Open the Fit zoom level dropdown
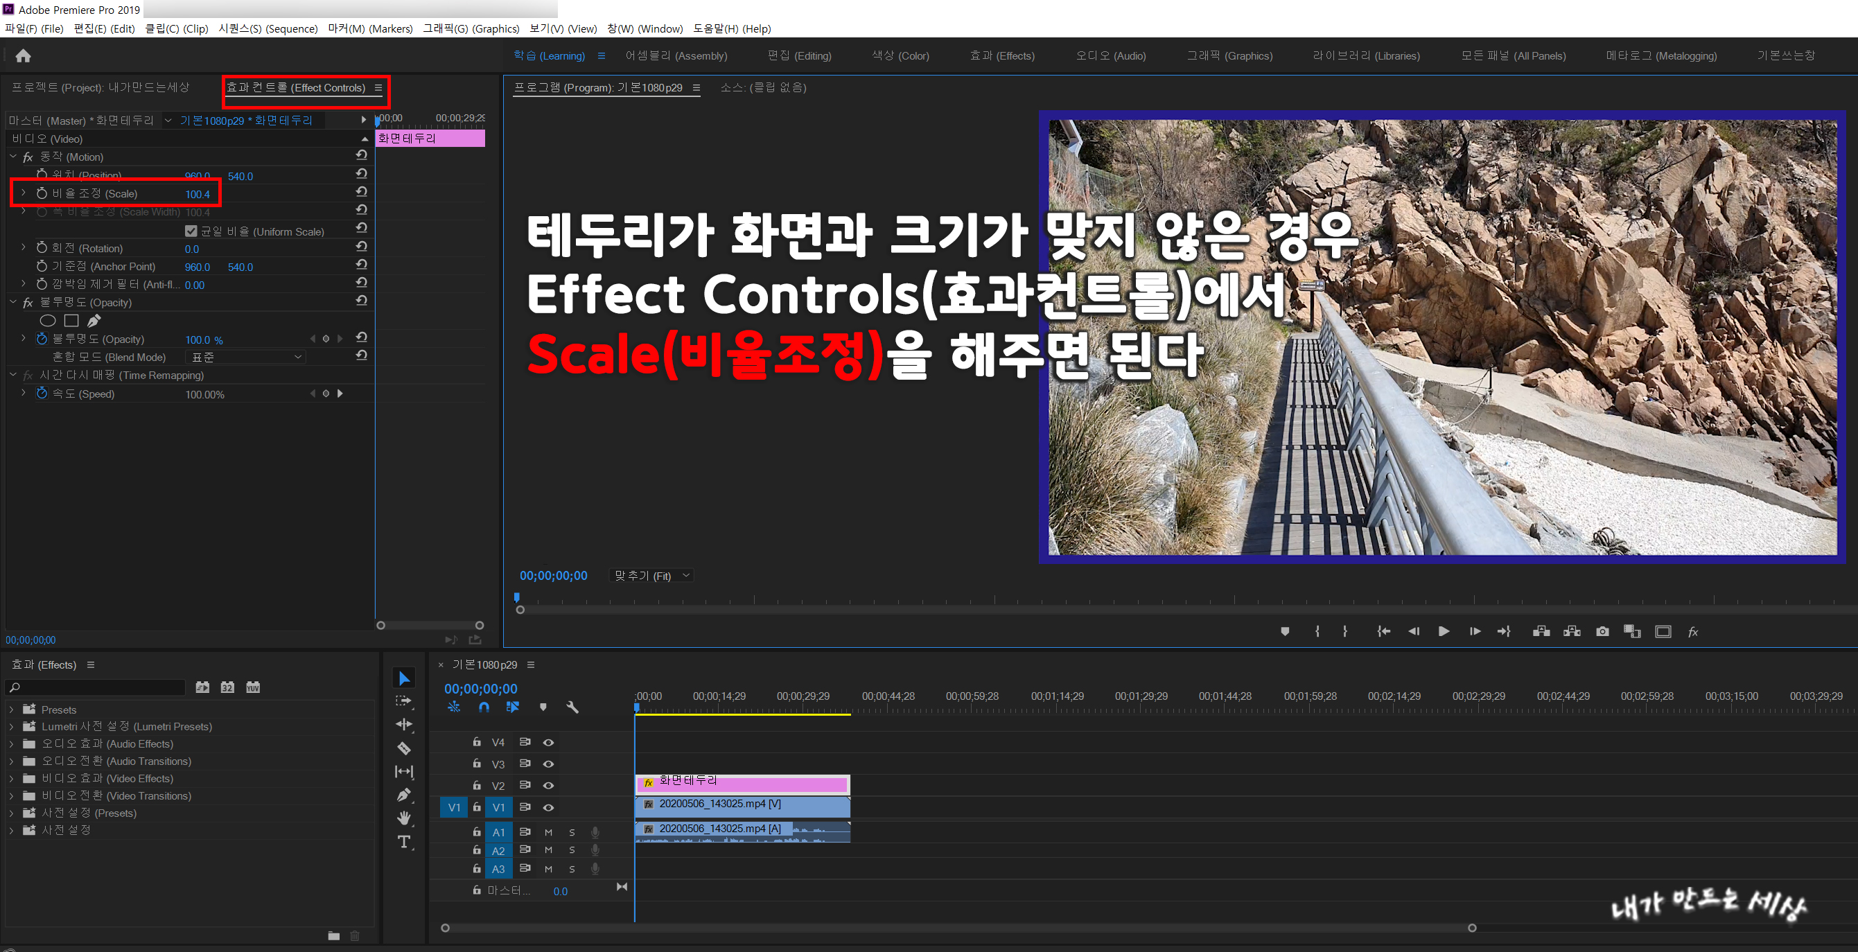1858x952 pixels. (x=651, y=576)
